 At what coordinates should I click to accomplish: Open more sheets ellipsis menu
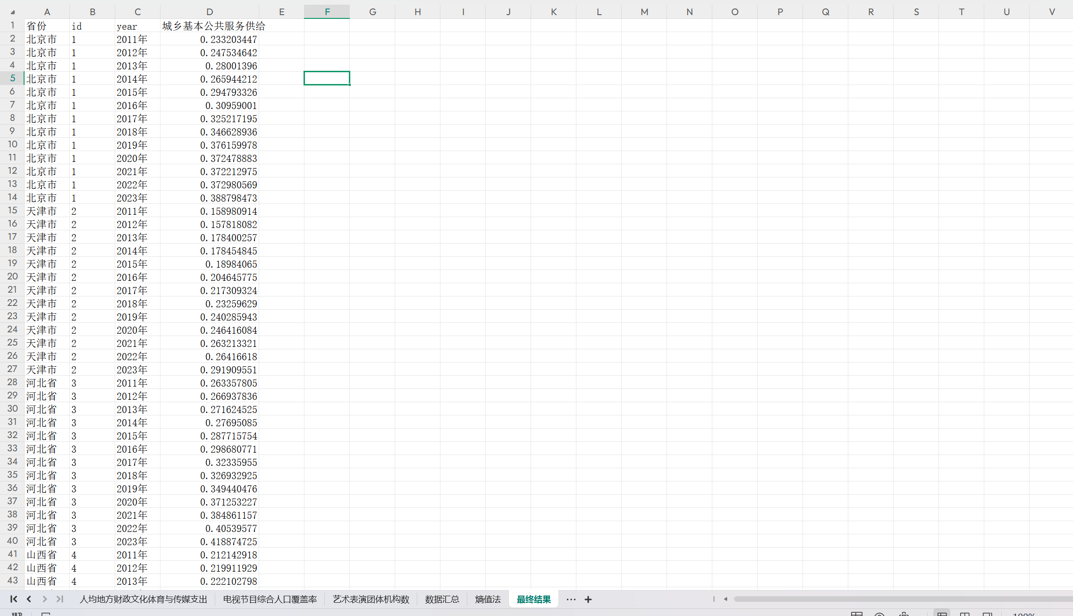click(x=571, y=599)
